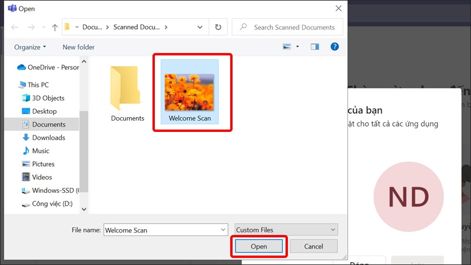Click the sidebar scroll up arrow
The width and height of the screenshot is (471, 265).
84,61
